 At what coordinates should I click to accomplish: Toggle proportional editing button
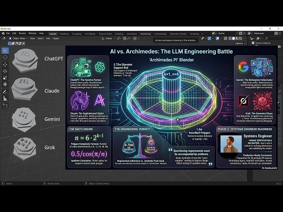click(x=135, y=38)
